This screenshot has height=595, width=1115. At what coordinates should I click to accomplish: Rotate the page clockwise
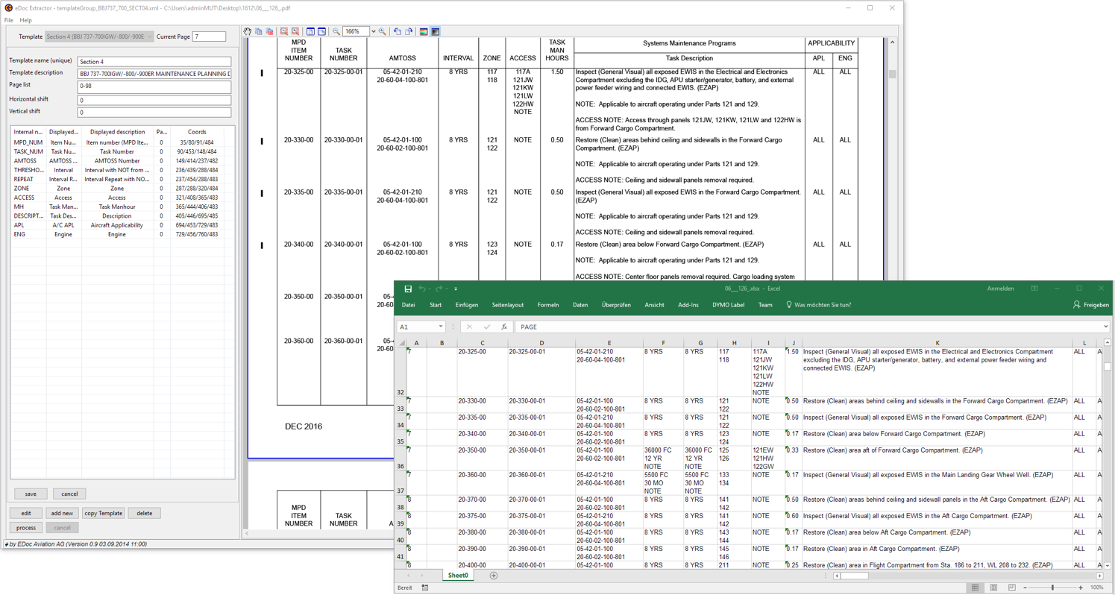pyautogui.click(x=409, y=32)
